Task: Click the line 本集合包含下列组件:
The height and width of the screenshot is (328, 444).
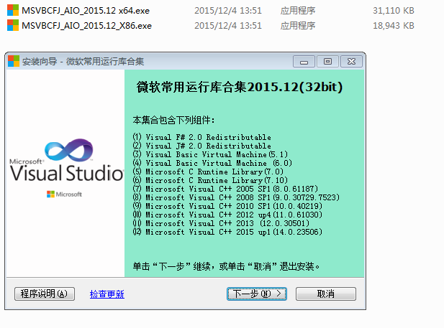Action: (173, 120)
